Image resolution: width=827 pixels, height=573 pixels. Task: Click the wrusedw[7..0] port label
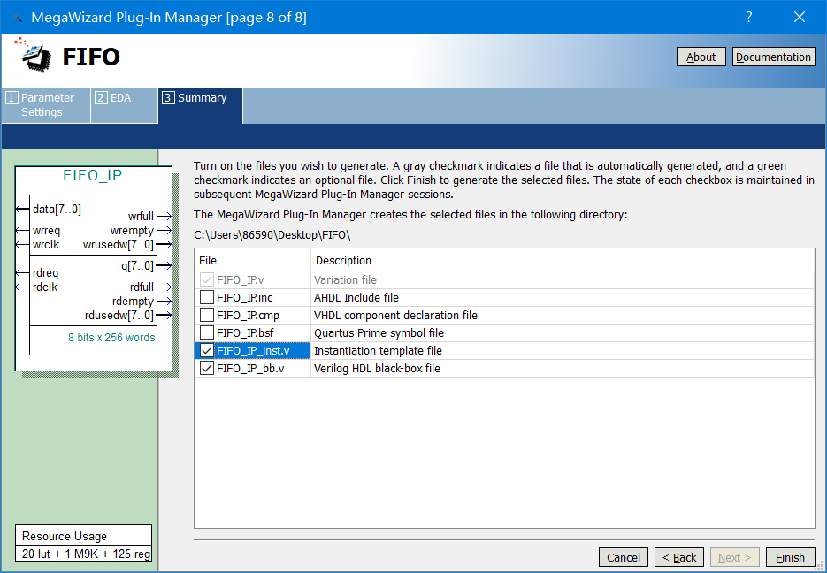(x=119, y=245)
